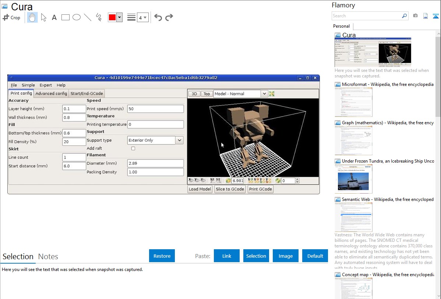Select the Print config tab
441x299 pixels.
[21, 93]
